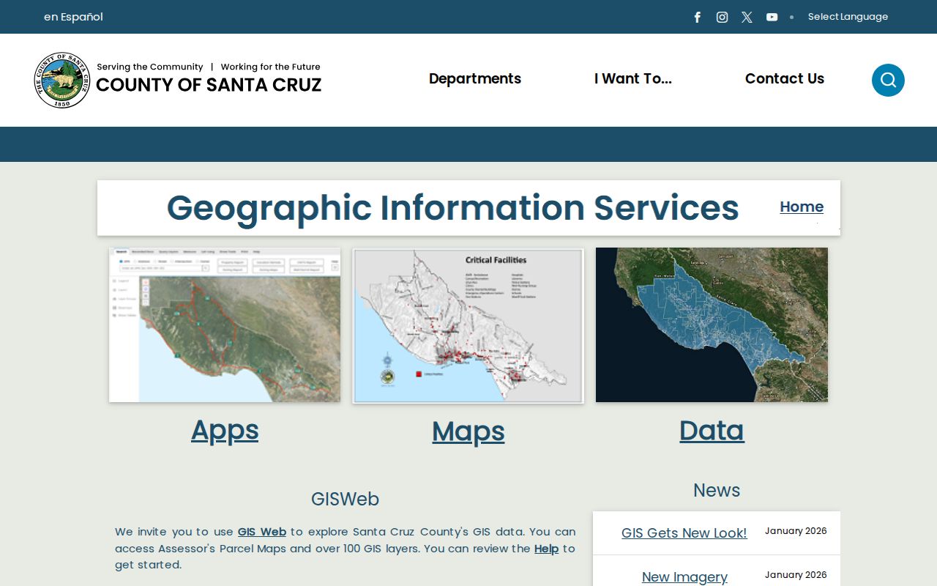
Task: Read the GIS Gets New Look! news item
Action: tap(684, 533)
